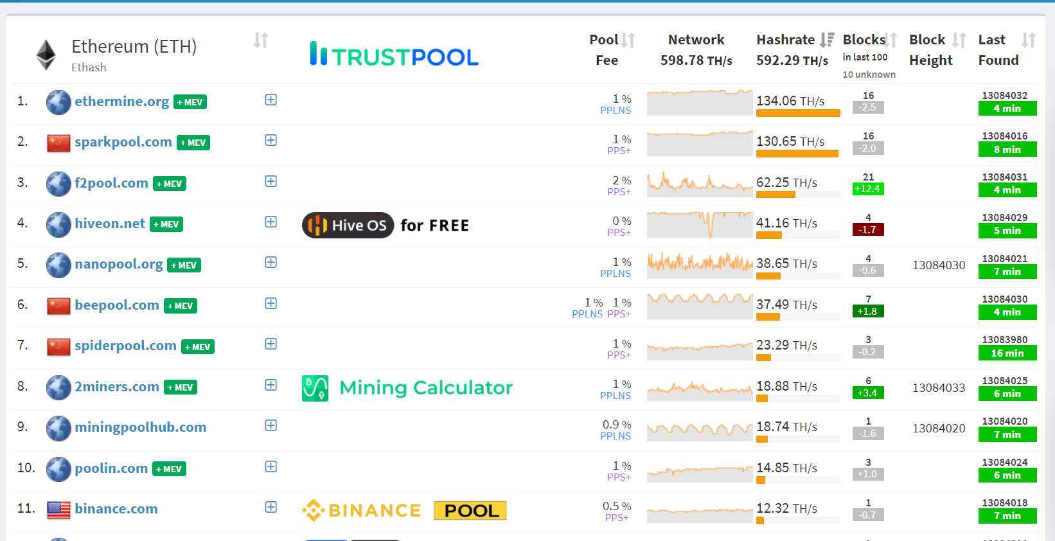Image resolution: width=1055 pixels, height=541 pixels.
Task: Open the nanopool.org pool link
Action: pos(119,264)
